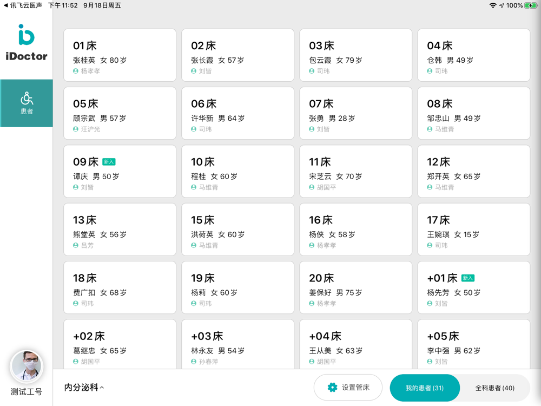Open the 设置管床 settings button
Image resolution: width=541 pixels, height=406 pixels.
tap(348, 388)
